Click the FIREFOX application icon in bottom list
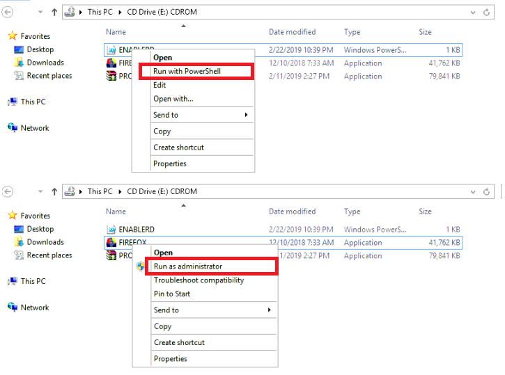This screenshot has height=375, width=505. click(111, 243)
